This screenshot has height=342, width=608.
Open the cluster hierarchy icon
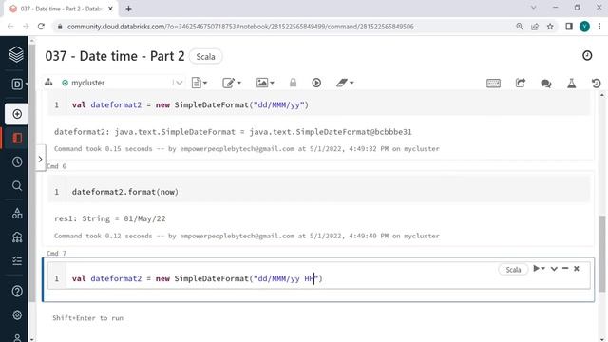[x=48, y=83]
